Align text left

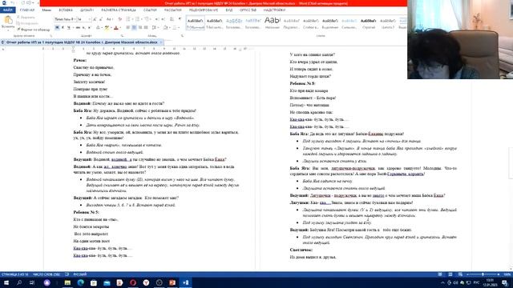click(x=128, y=28)
